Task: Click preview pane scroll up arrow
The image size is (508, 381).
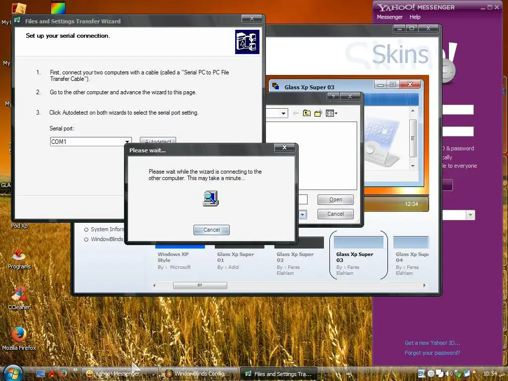Action: [x=413, y=111]
